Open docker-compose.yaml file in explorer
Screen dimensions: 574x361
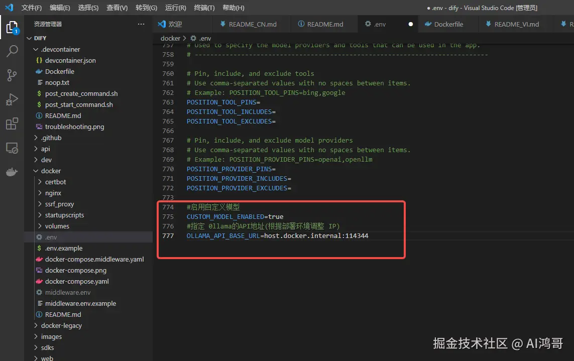(x=76, y=281)
